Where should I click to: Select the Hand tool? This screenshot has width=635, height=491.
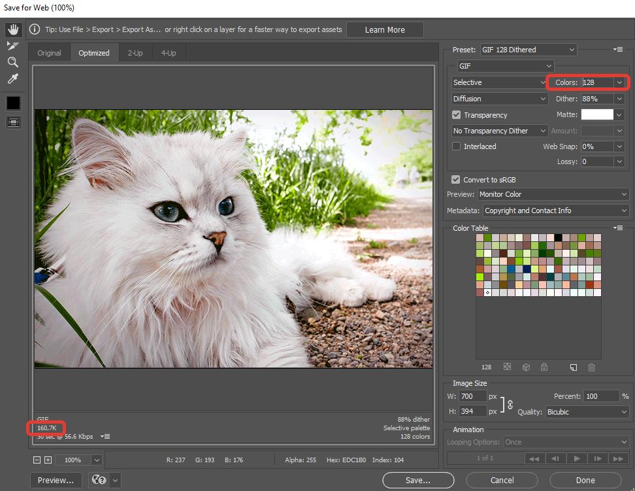[x=13, y=30]
